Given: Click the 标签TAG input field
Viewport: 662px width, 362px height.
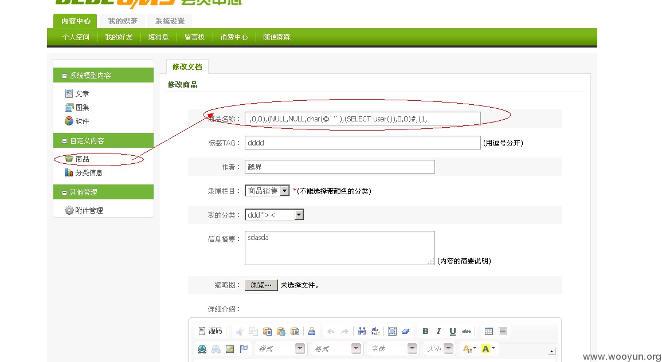Looking at the screenshot, I should pyautogui.click(x=362, y=143).
